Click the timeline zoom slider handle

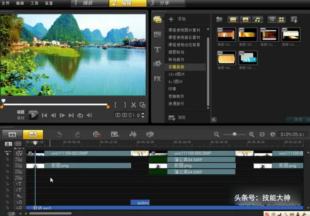[234, 134]
